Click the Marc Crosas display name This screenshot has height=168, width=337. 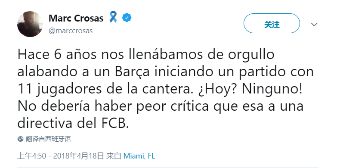click(76, 18)
